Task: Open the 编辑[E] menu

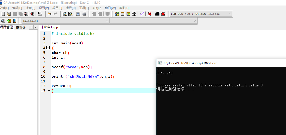Action: coord(17,8)
